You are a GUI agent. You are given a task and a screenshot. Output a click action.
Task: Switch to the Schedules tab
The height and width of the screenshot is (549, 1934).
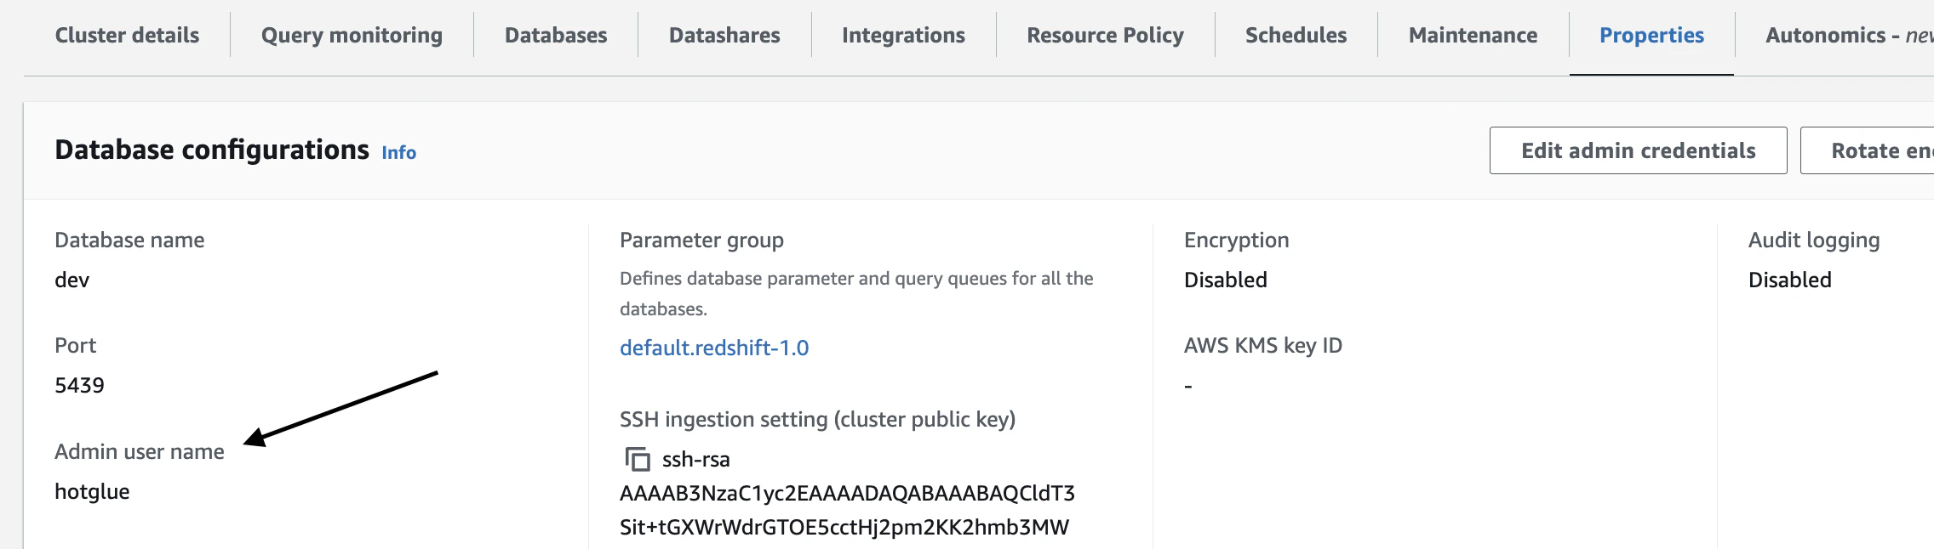coord(1296,36)
